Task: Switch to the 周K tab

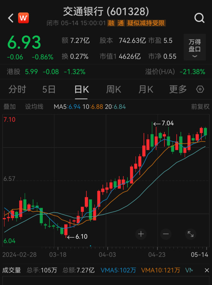Action: 114,89
